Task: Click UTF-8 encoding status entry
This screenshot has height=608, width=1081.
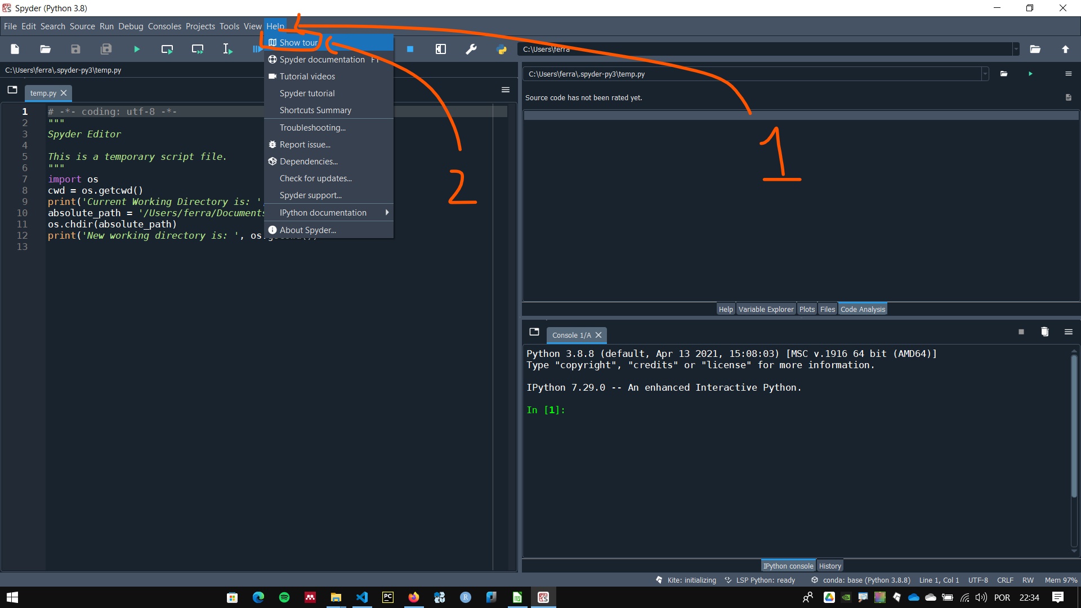Action: tap(978, 580)
